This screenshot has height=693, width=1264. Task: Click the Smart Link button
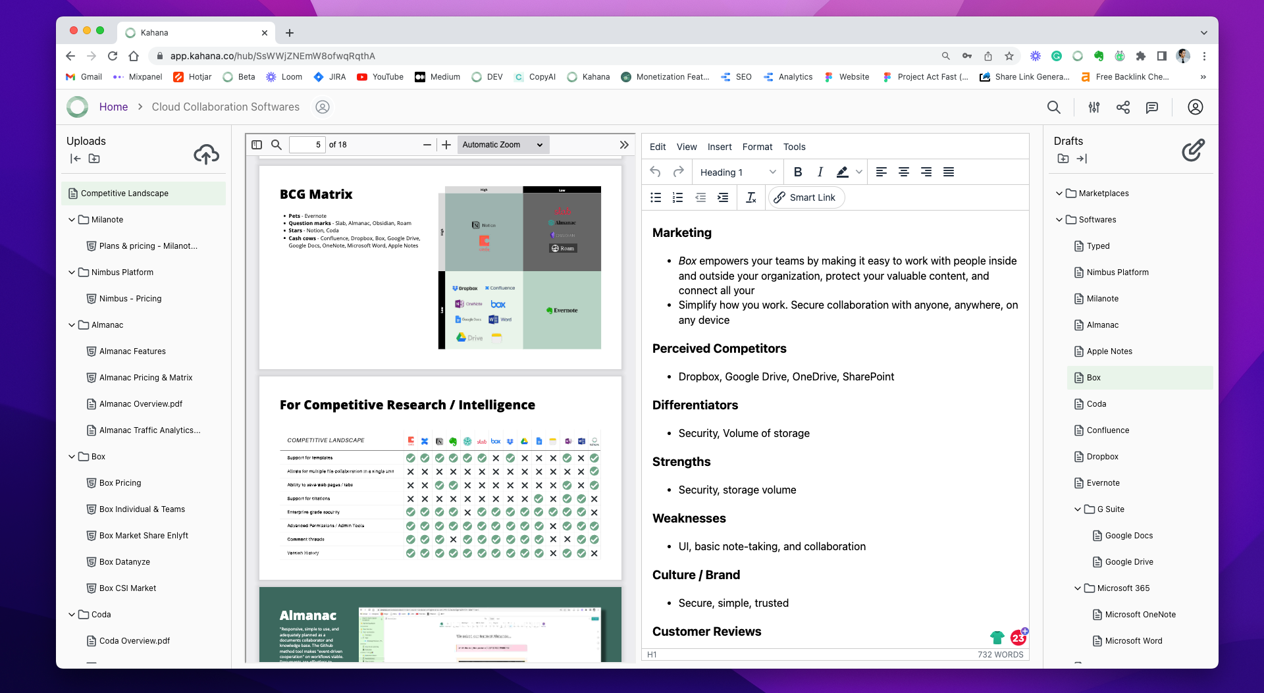(806, 197)
